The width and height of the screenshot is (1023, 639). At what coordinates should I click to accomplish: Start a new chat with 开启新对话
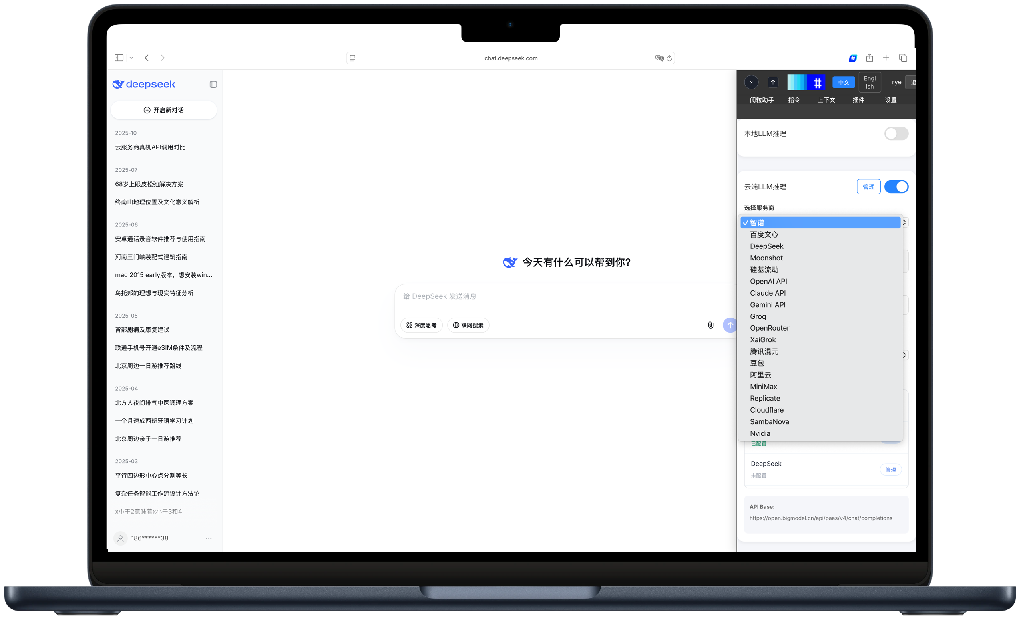(163, 110)
